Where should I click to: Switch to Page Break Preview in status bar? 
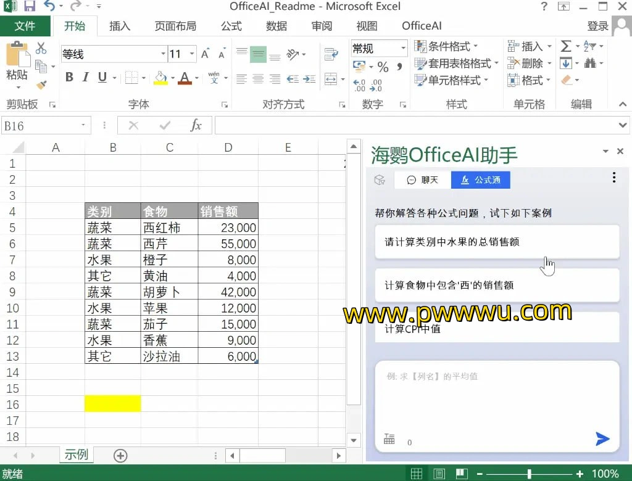point(462,474)
